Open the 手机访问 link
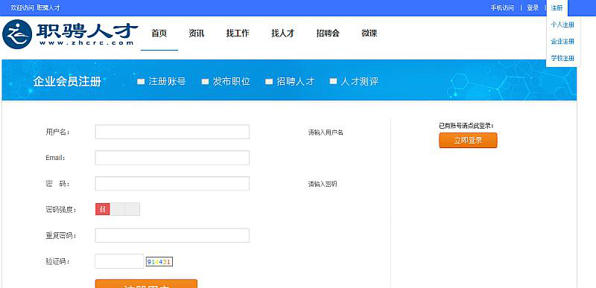Screen dimensions: 596x288 [502, 7]
